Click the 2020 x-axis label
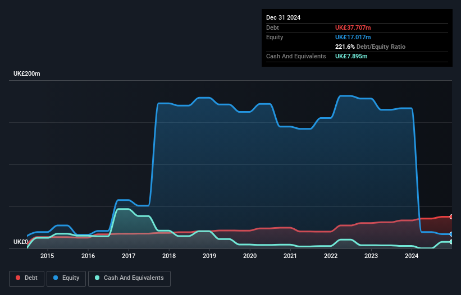 point(250,256)
